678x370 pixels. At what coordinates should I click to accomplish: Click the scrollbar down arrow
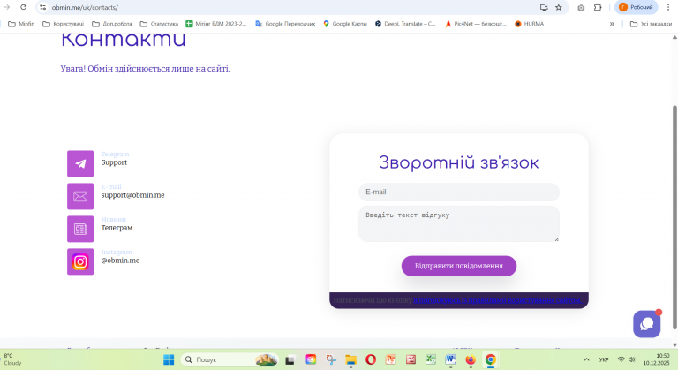click(x=674, y=345)
